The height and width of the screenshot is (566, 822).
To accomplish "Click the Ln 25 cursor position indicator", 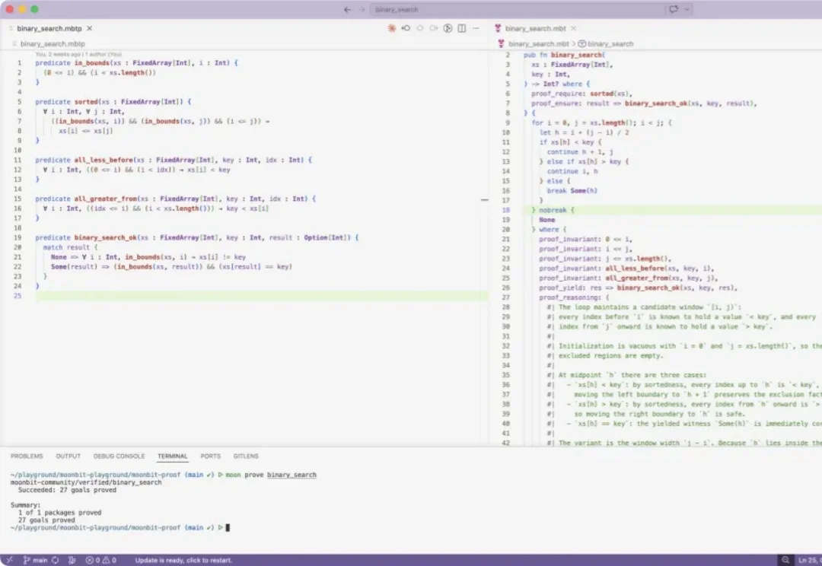I will (808, 560).
